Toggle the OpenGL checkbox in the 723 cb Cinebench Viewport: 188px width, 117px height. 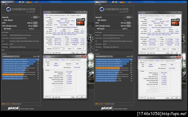[132, 17]
